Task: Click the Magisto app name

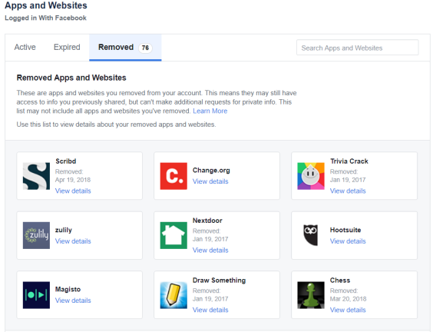Action: click(68, 290)
